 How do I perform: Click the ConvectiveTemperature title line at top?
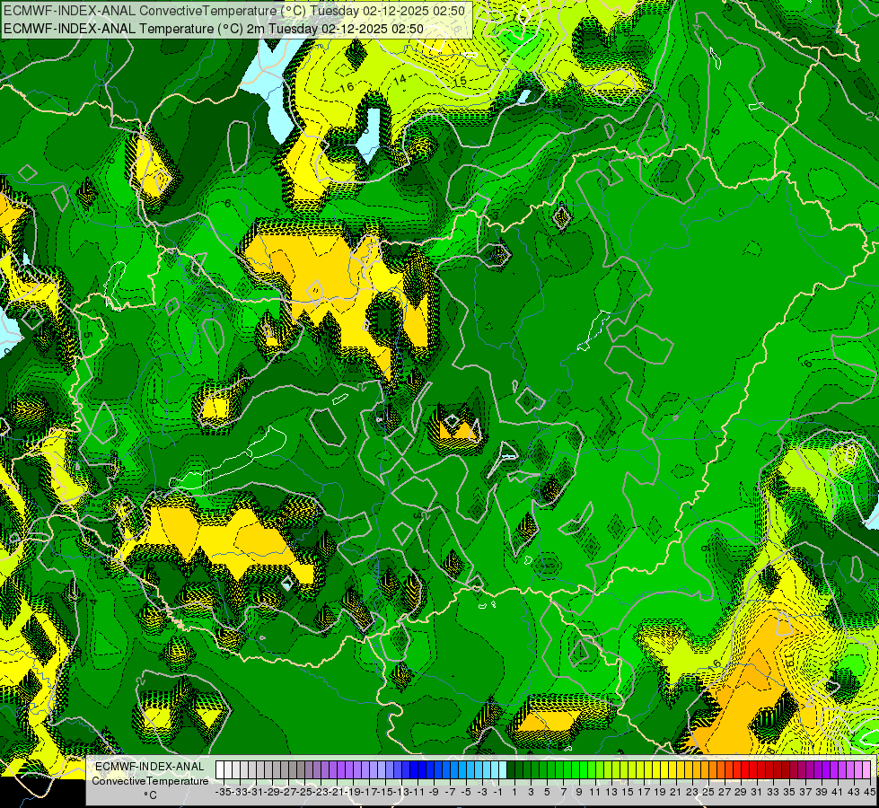pyautogui.click(x=234, y=11)
